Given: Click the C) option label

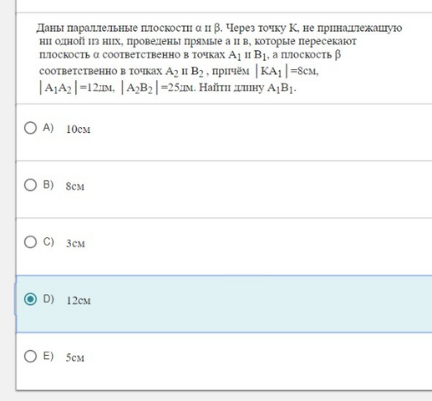Looking at the screenshot, I should (48, 241).
